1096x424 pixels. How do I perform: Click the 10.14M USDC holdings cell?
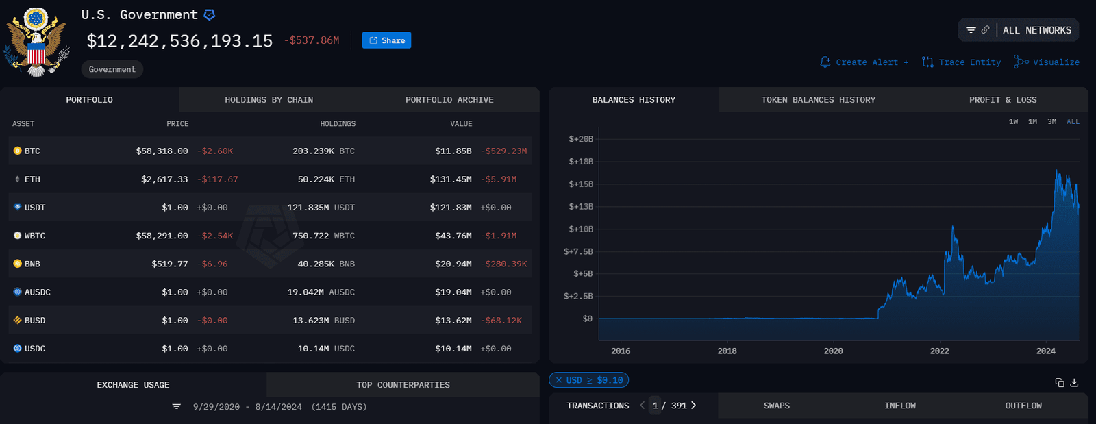[x=326, y=348]
